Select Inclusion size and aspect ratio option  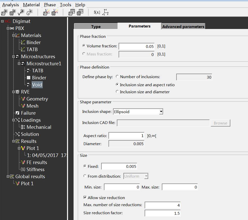[x=117, y=84]
